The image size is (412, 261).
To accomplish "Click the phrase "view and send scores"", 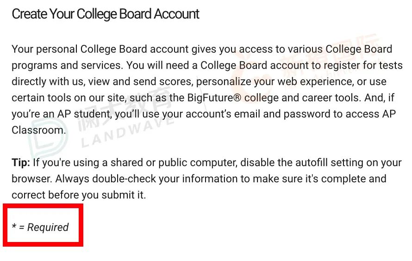I will (x=140, y=82).
